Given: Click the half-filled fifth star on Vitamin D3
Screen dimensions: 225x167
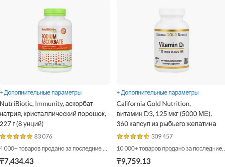Looking at the screenshot, I should click(146, 136).
